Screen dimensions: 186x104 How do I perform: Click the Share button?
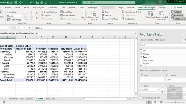tap(178, 8)
